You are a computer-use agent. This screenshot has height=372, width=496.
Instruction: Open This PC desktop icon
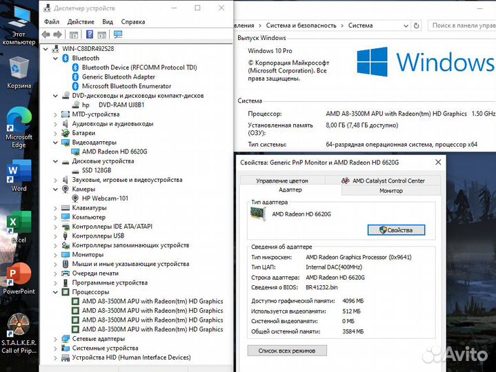coord(19,25)
